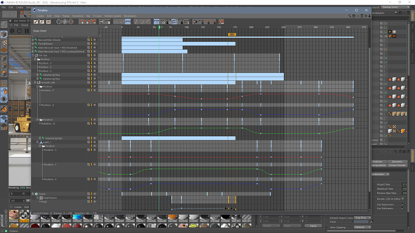Click the project Color swatch
The image size is (415, 233).
[x=361, y=221]
